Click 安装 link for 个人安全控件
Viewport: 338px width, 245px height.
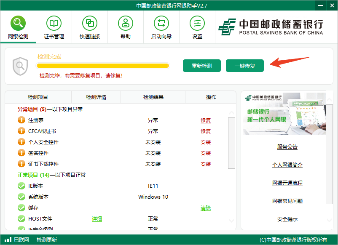pyautogui.click(x=205, y=142)
